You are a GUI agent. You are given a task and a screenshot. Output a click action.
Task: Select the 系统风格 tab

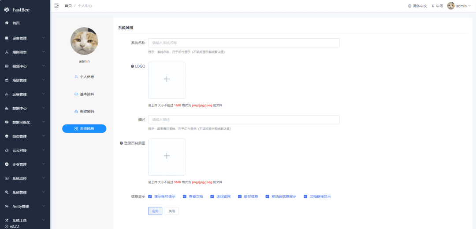pos(84,129)
